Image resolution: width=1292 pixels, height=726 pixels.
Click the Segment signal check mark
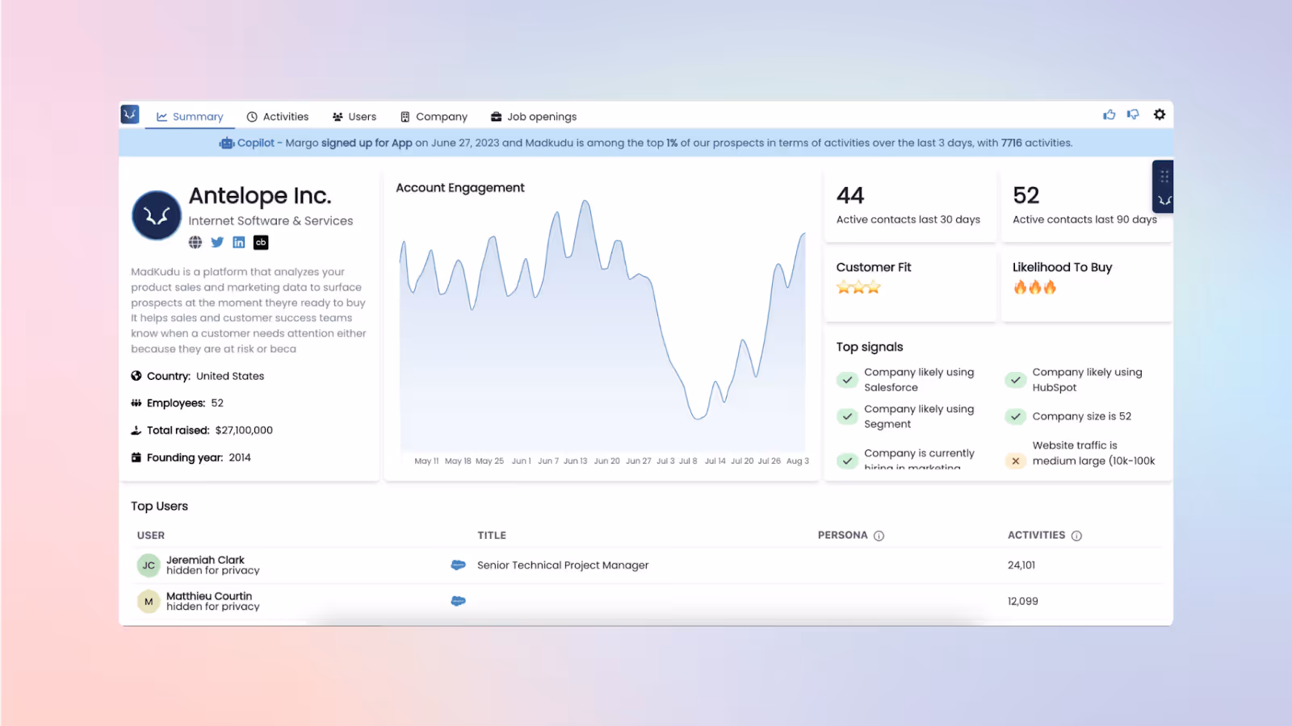point(847,417)
